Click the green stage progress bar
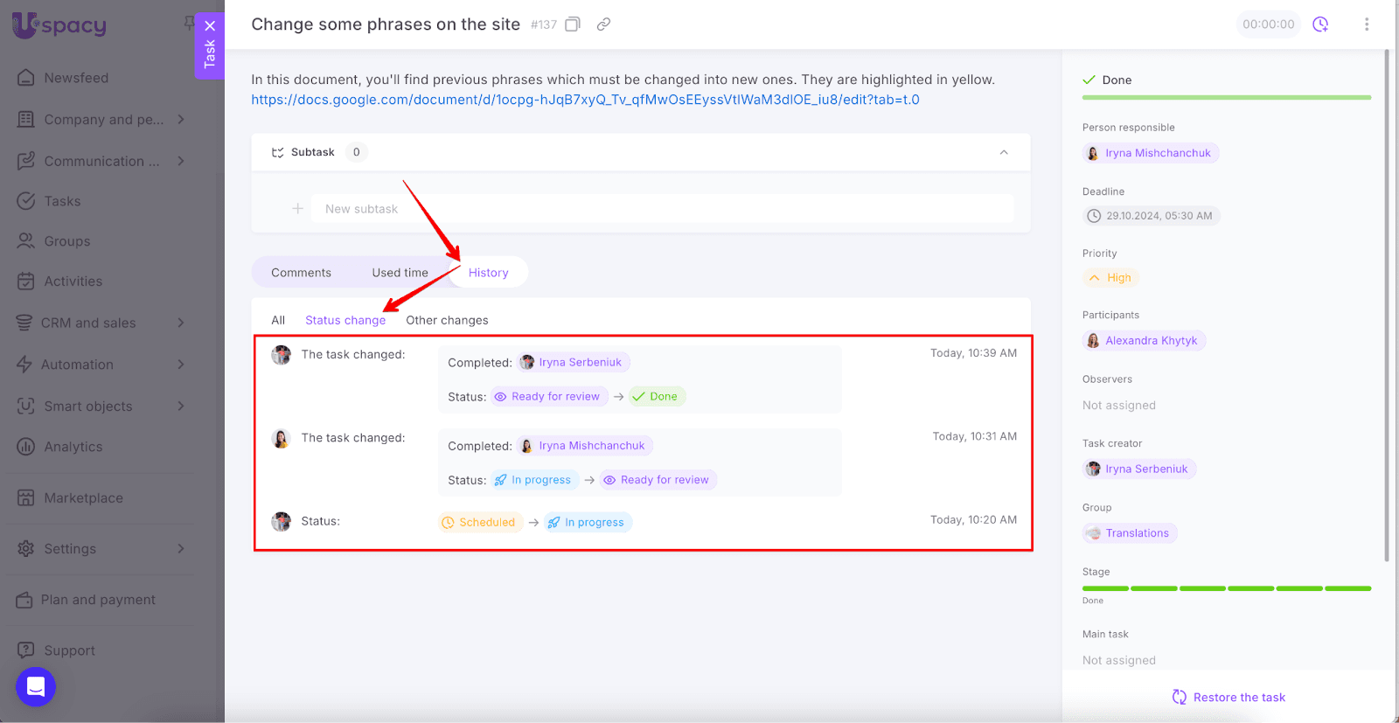This screenshot has width=1399, height=723. tap(1226, 588)
